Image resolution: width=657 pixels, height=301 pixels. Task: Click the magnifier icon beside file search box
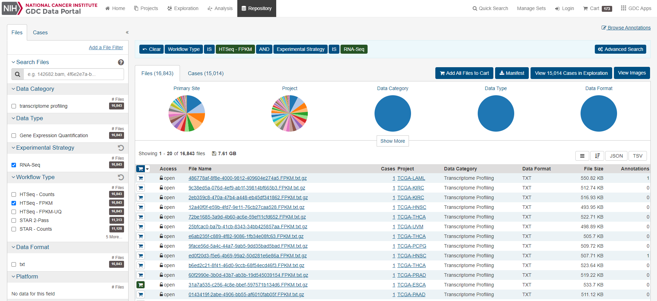[17, 74]
